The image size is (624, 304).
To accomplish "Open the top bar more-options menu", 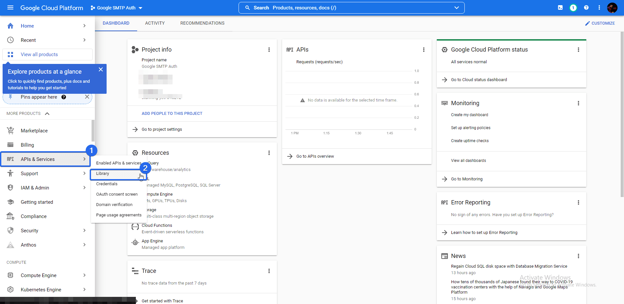I will point(599,7).
